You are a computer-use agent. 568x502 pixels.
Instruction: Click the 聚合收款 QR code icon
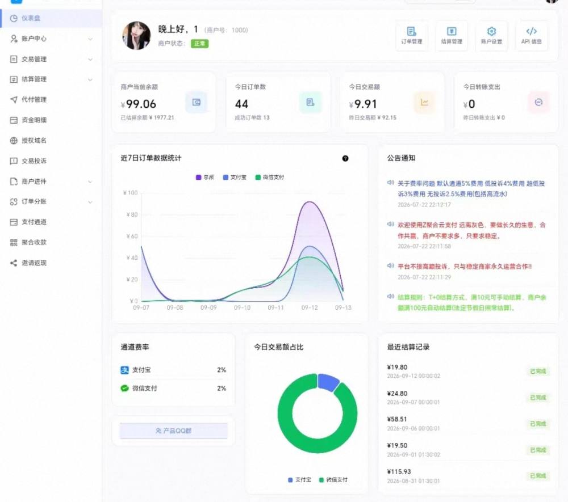pyautogui.click(x=14, y=243)
